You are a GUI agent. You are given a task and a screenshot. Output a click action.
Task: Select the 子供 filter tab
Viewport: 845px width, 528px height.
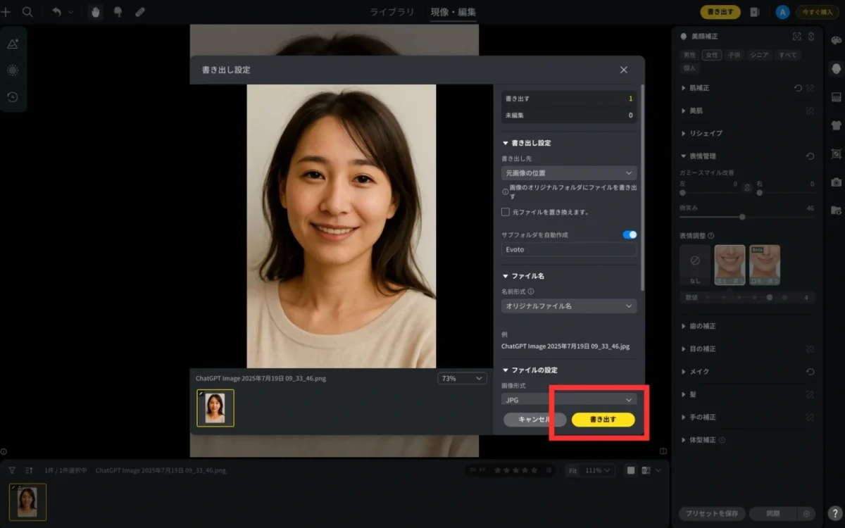point(734,55)
